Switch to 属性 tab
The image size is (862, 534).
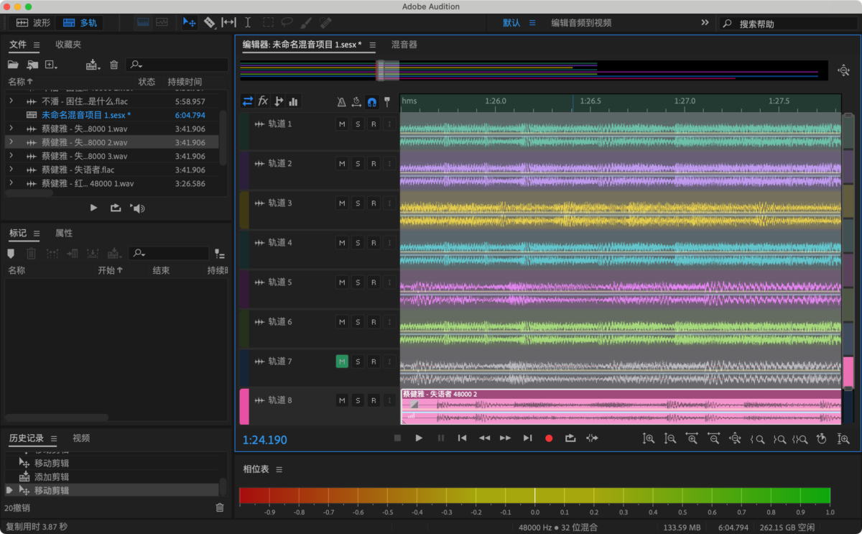[x=64, y=233]
